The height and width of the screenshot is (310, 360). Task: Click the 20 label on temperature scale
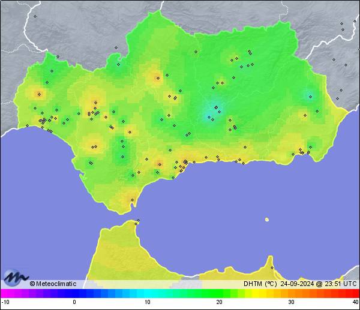pyautogui.click(x=220, y=302)
